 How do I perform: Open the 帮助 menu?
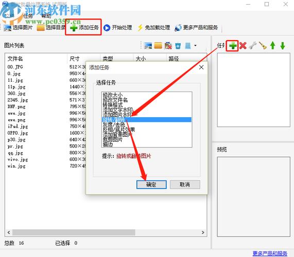[46, 16]
